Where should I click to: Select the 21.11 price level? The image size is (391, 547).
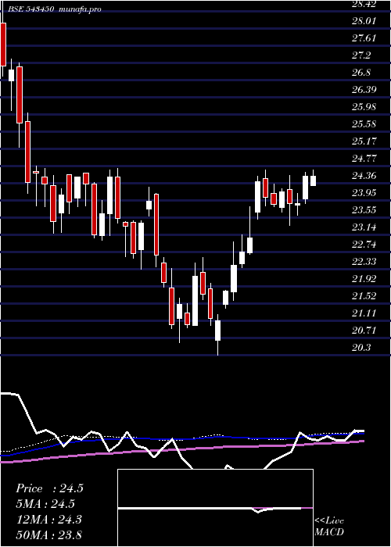coord(364,313)
